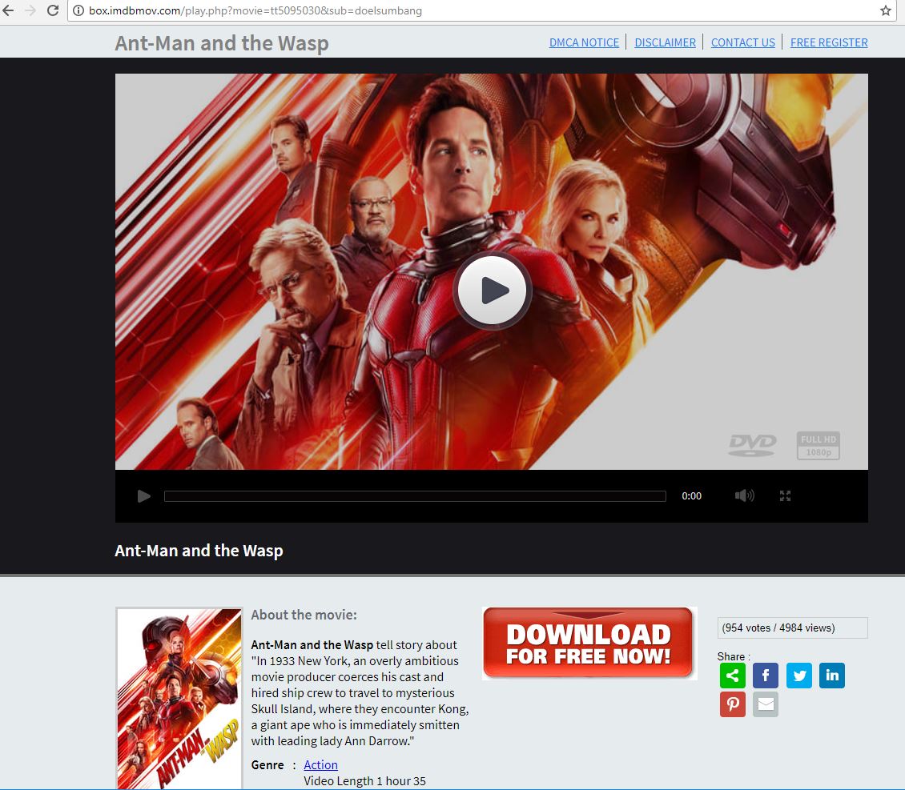Reload the page with the refresh icon

click(53, 10)
